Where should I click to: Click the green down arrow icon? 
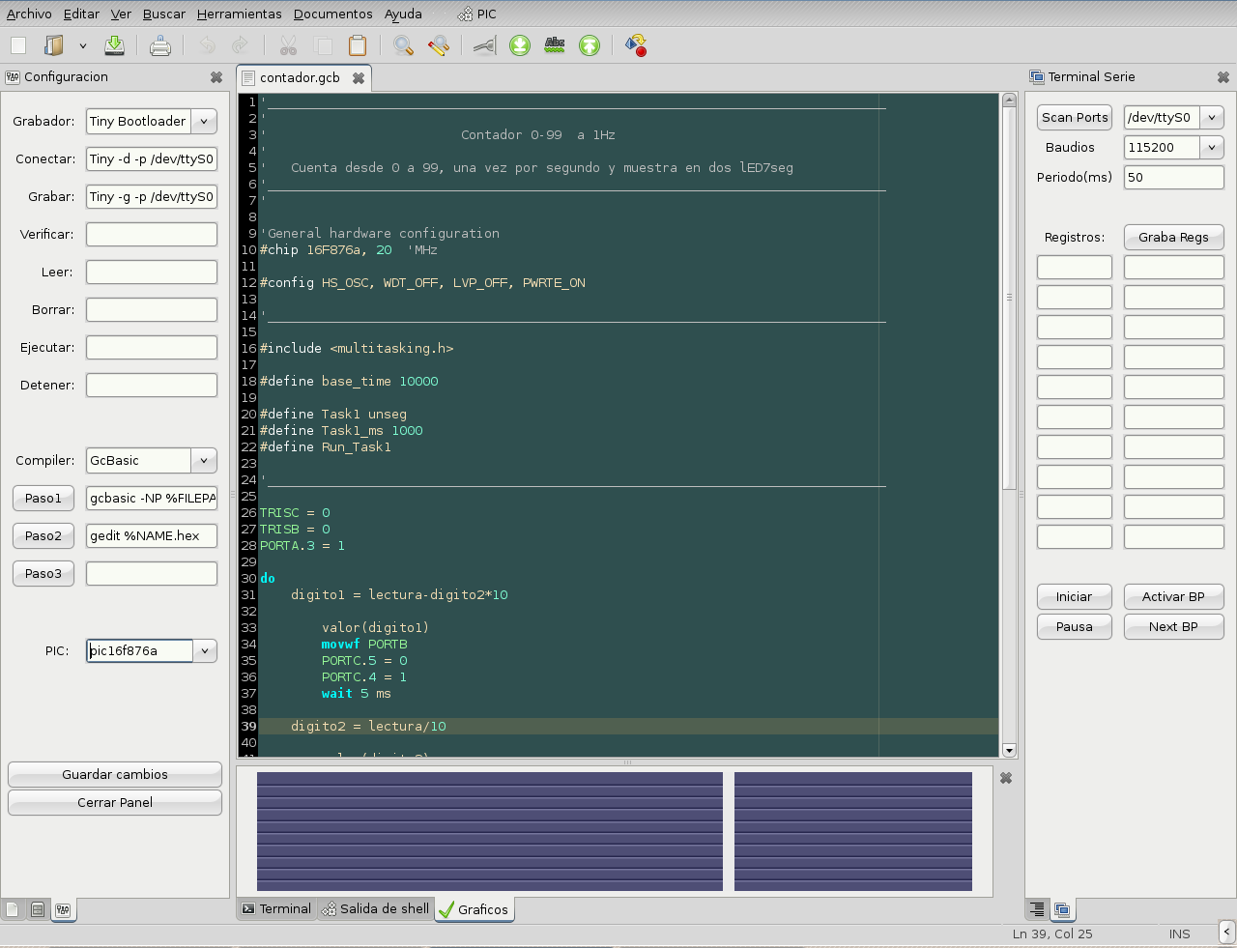pyautogui.click(x=520, y=45)
